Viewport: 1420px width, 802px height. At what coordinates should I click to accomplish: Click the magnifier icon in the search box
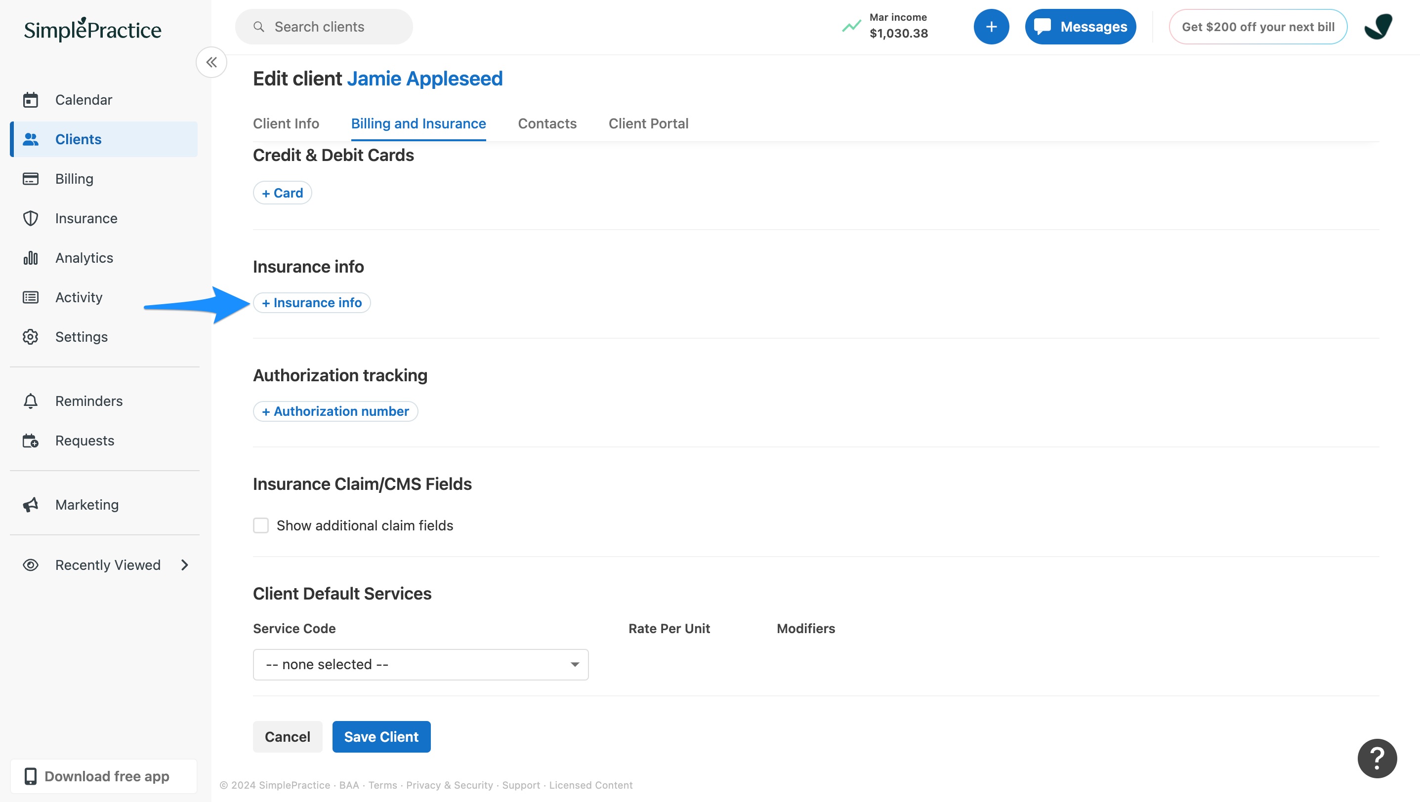(x=258, y=27)
